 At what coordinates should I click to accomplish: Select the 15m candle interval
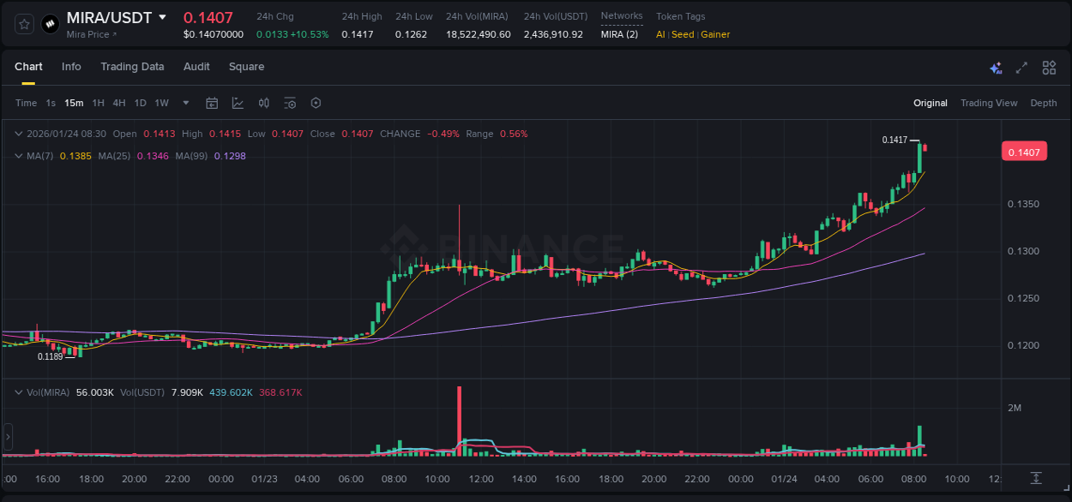click(x=73, y=103)
